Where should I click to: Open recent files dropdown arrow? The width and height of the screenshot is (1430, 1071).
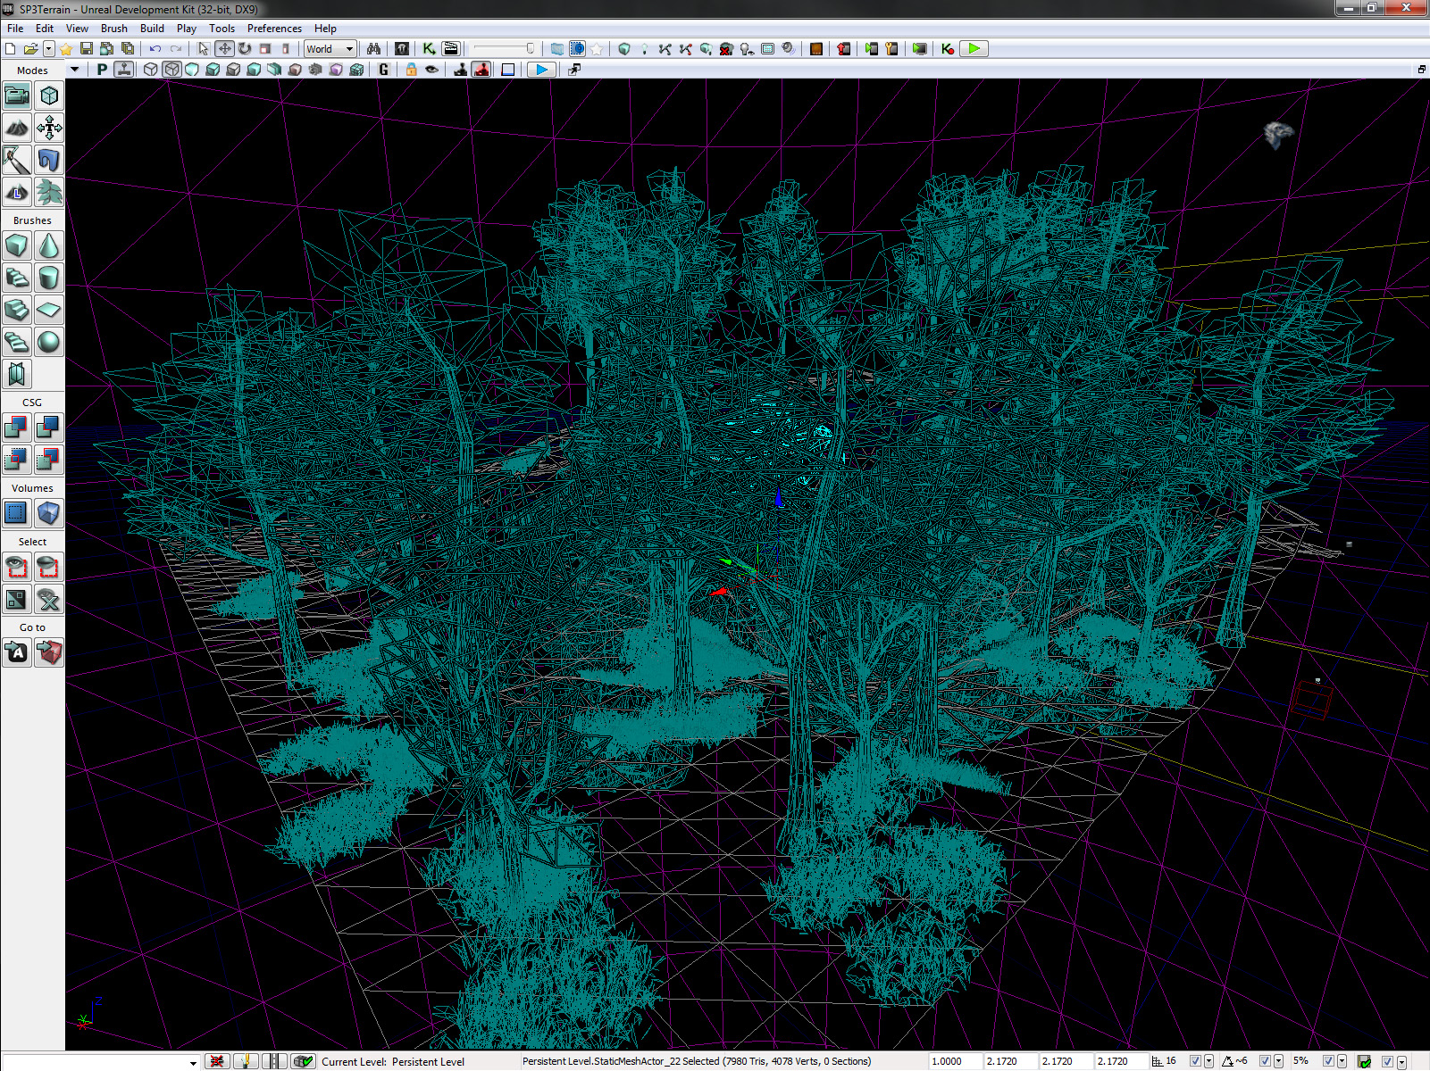(49, 49)
